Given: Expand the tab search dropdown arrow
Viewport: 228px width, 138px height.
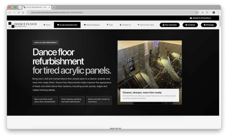Looking at the screenshot, I should [x=20, y=7].
